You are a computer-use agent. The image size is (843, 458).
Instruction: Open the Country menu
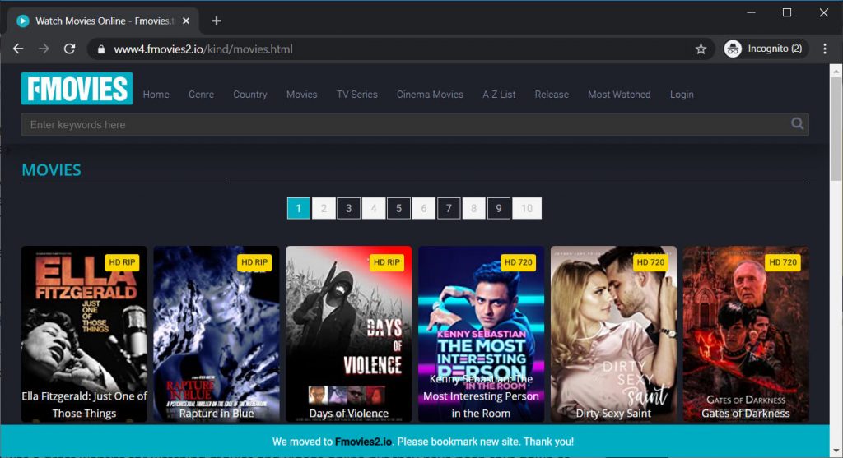click(250, 95)
